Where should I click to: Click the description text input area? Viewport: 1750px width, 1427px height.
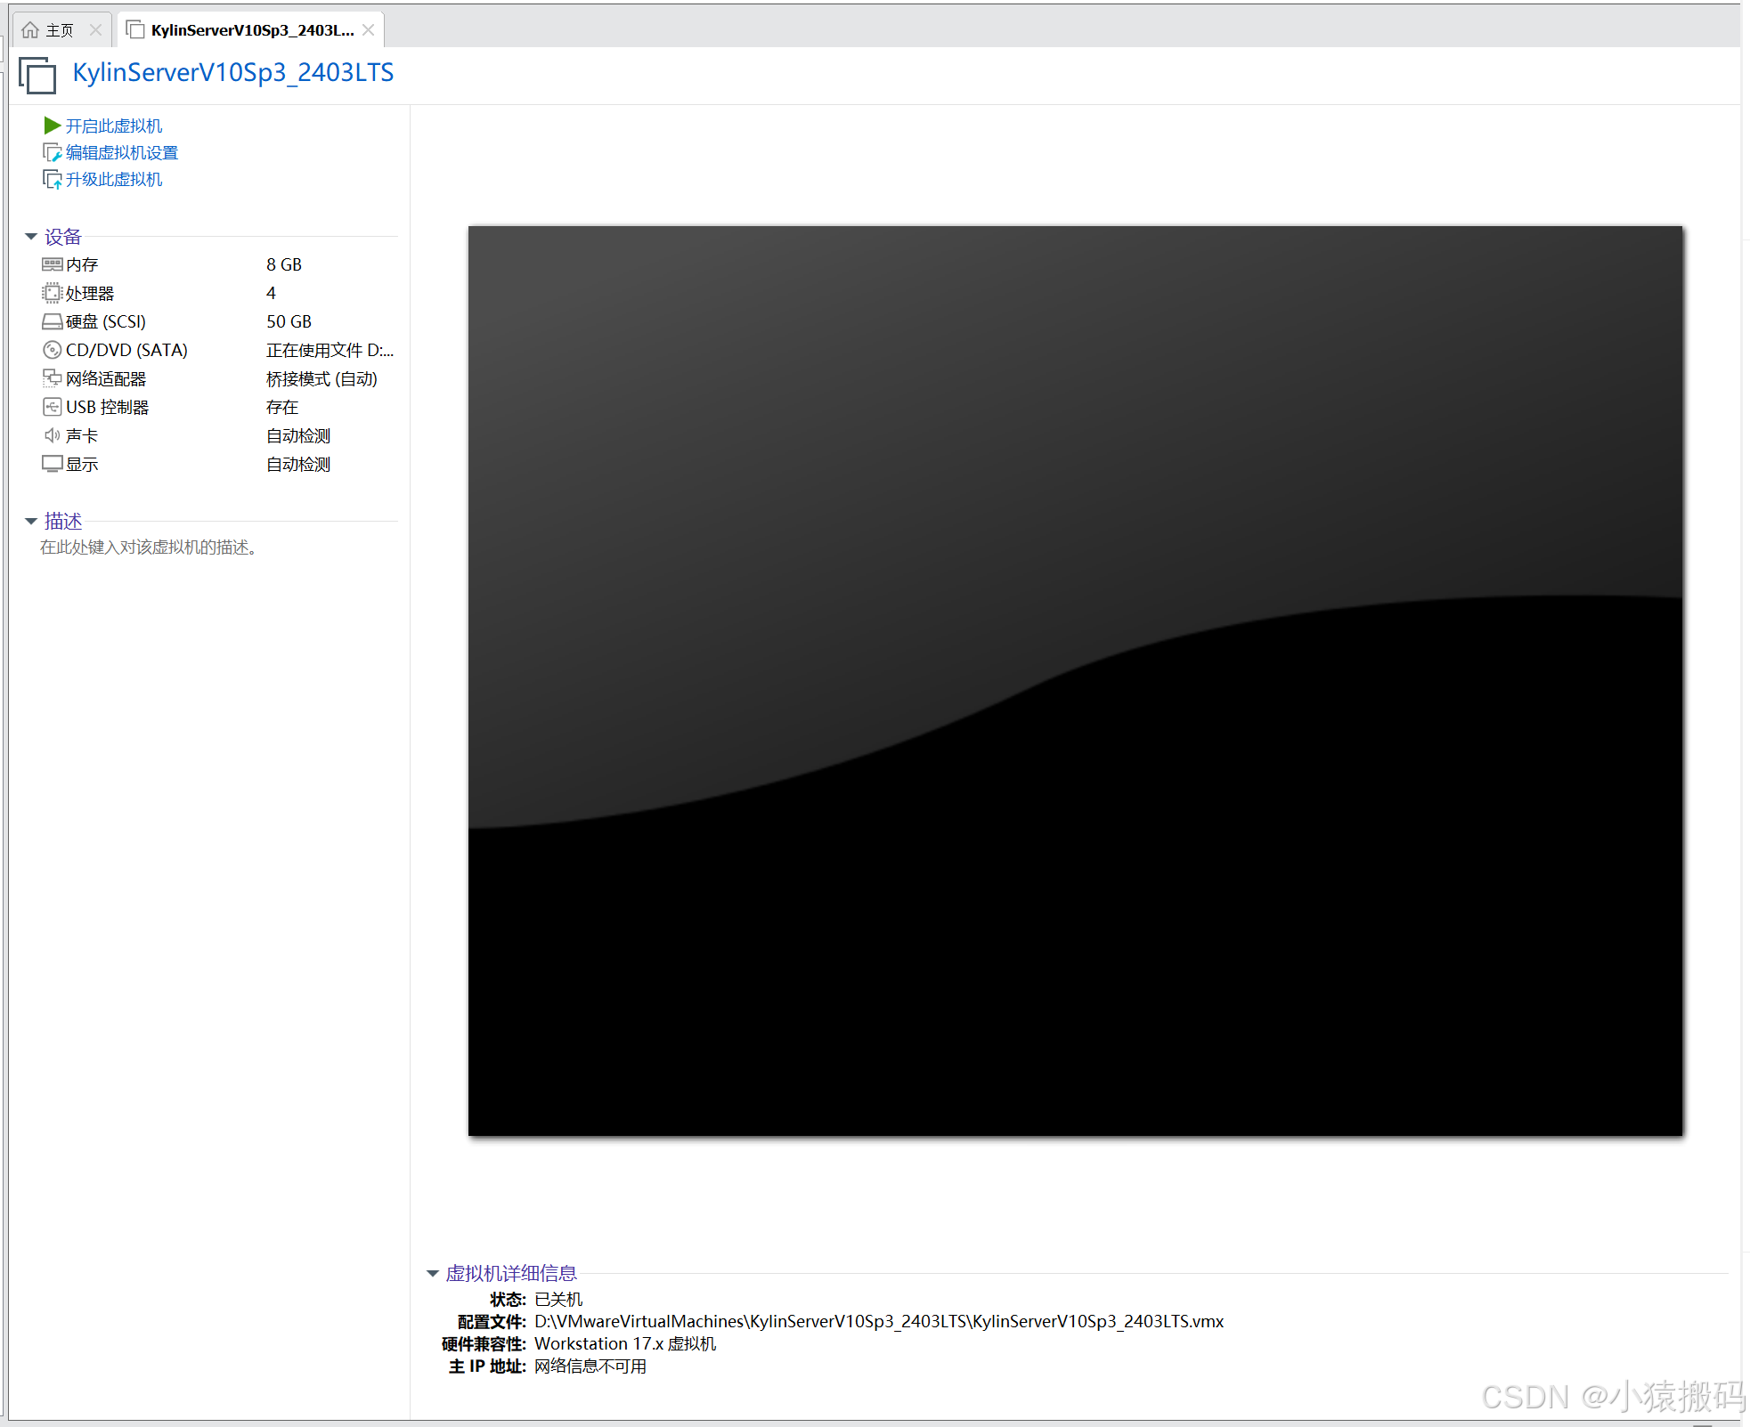click(x=150, y=547)
